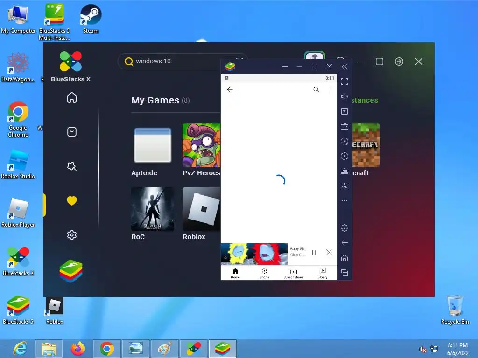This screenshot has width=478, height=358.
Task: Close the YouTube mini player
Action: point(329,252)
